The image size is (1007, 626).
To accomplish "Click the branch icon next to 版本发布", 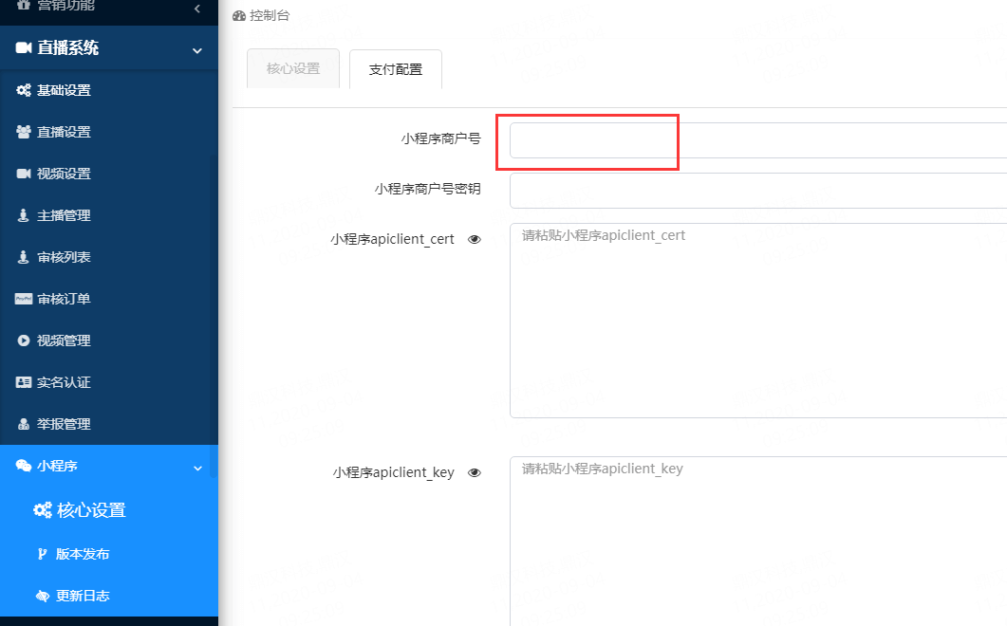I will [x=43, y=554].
